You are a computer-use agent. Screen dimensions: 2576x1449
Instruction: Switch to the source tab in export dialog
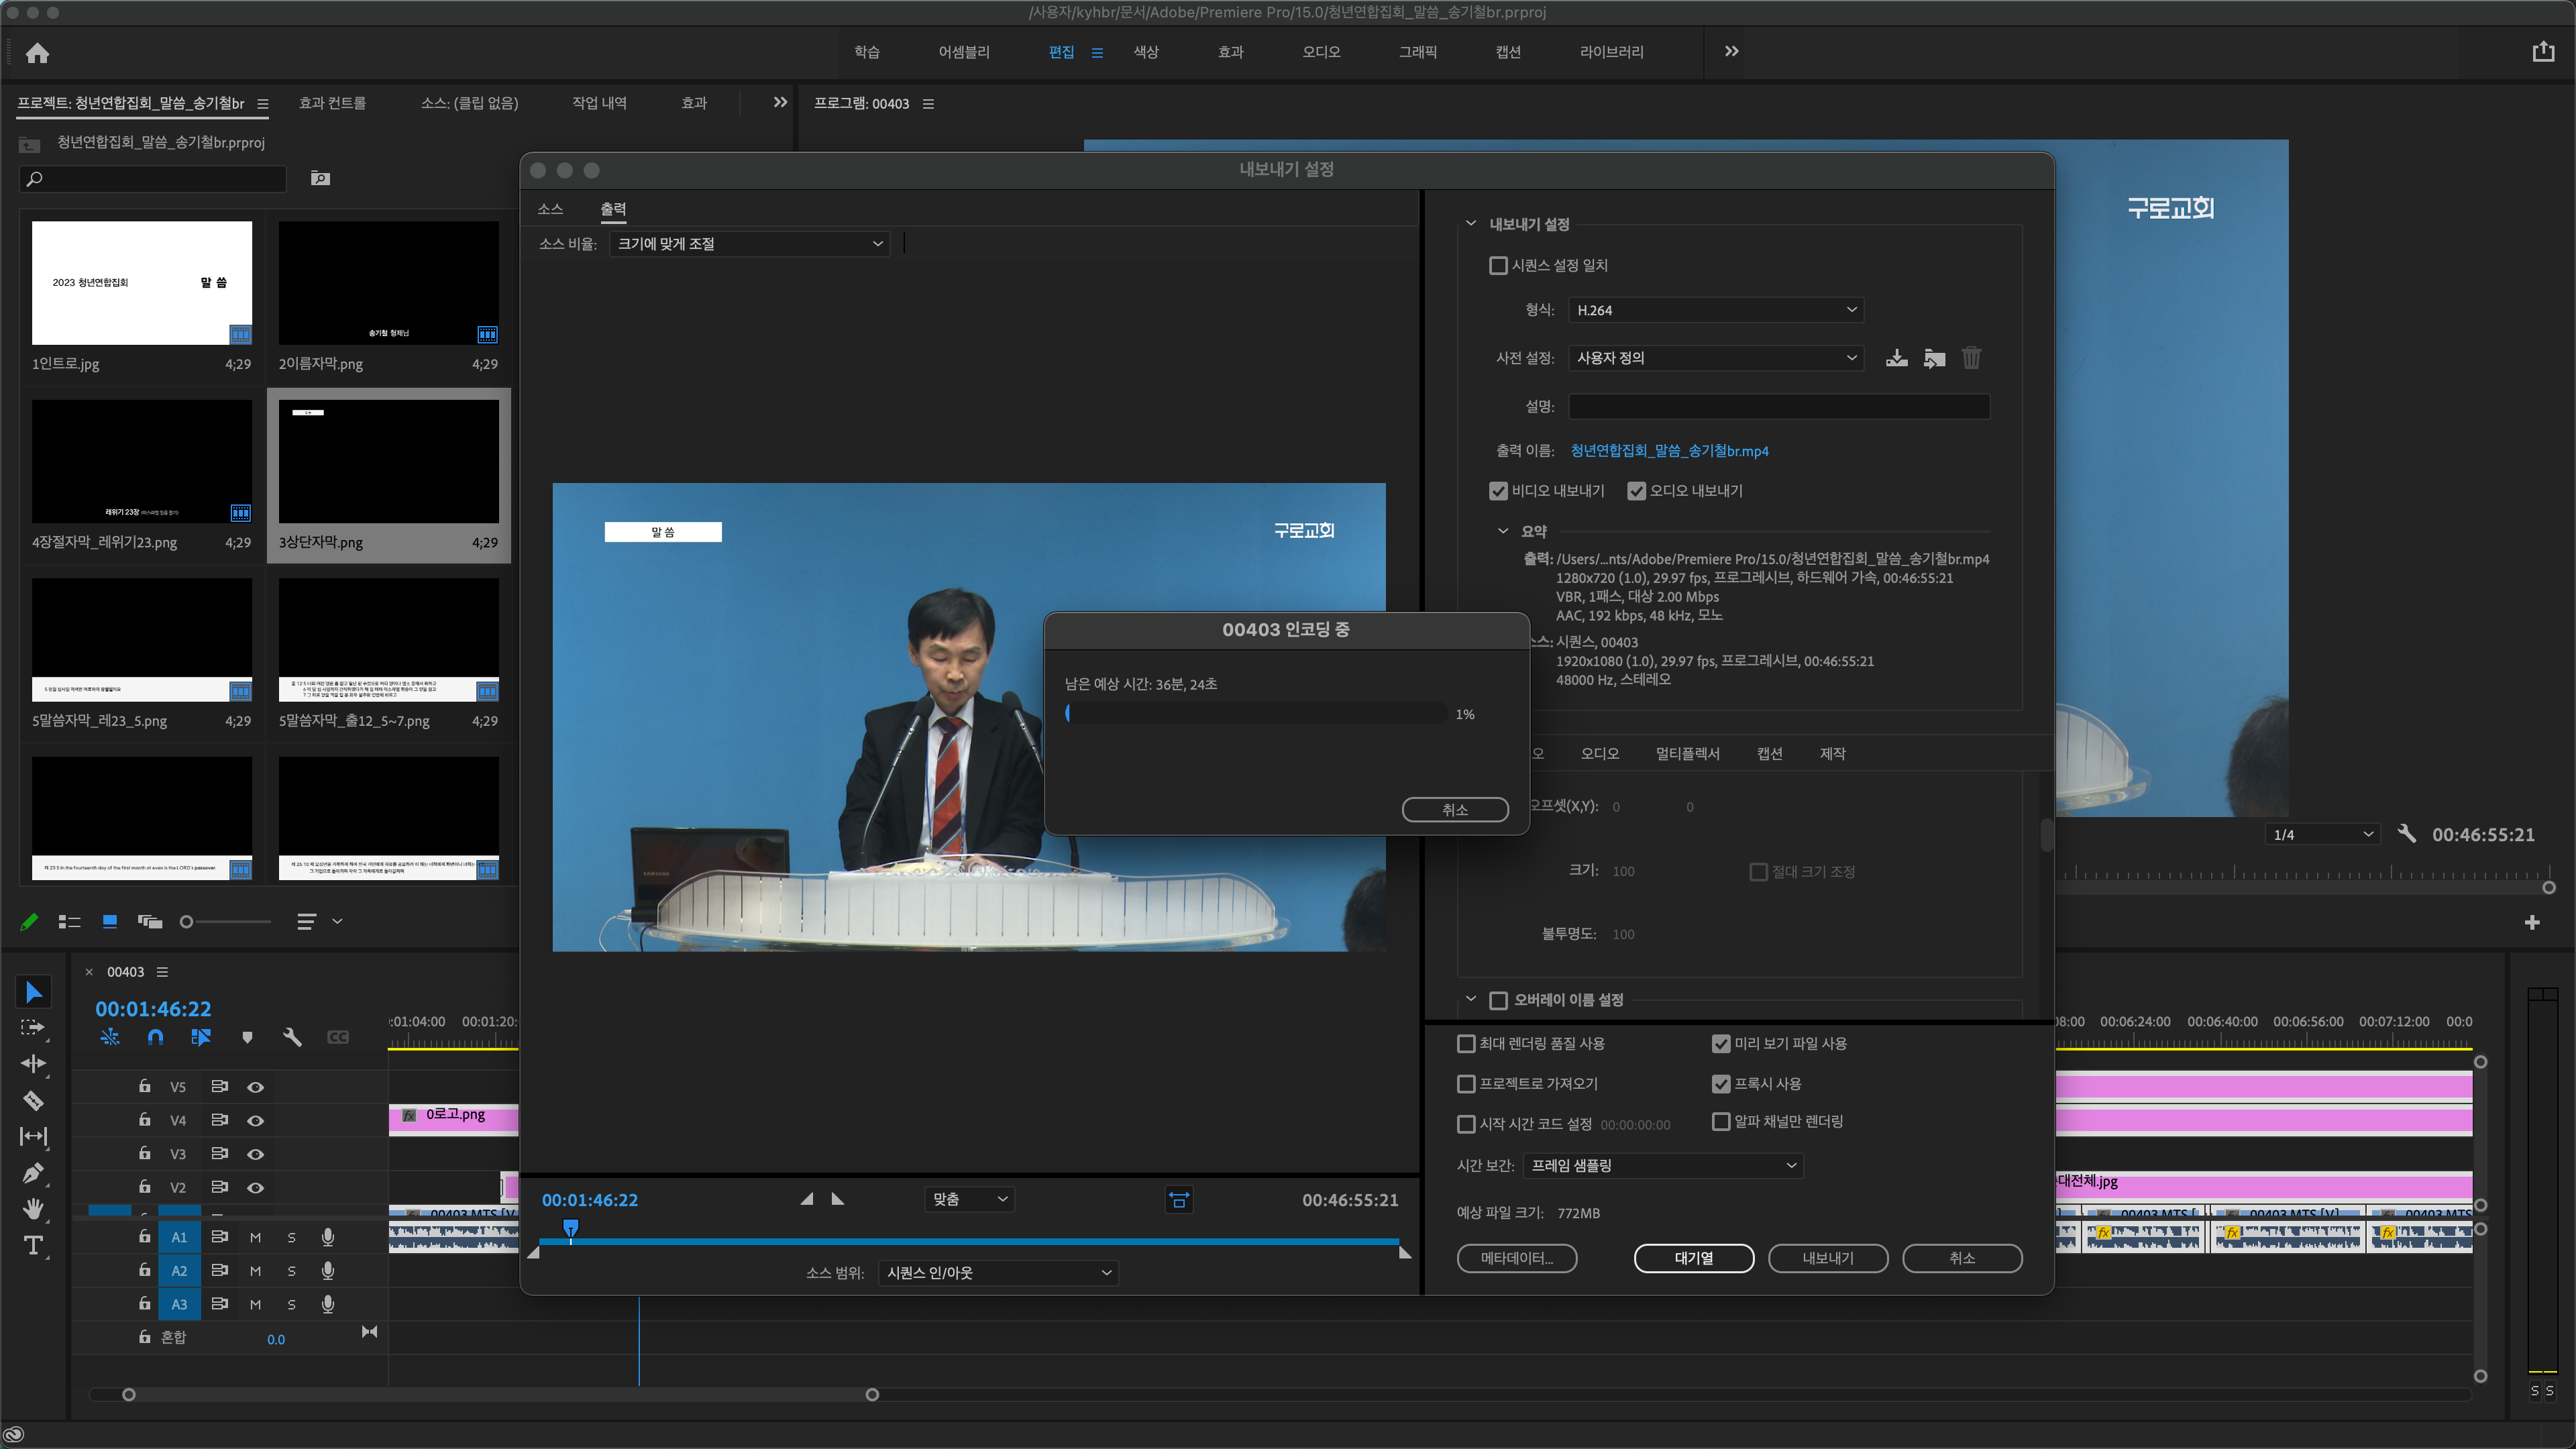pos(550,209)
